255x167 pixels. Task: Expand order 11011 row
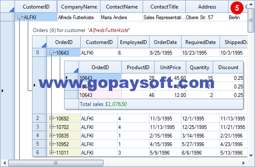(x=51, y=152)
